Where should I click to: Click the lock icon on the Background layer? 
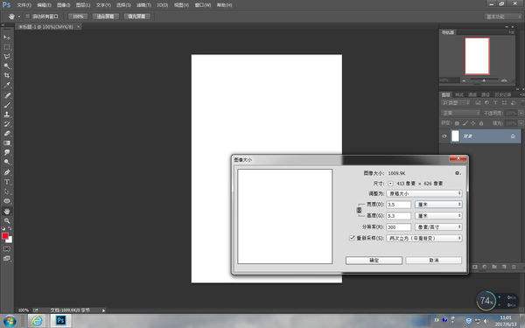pos(513,136)
